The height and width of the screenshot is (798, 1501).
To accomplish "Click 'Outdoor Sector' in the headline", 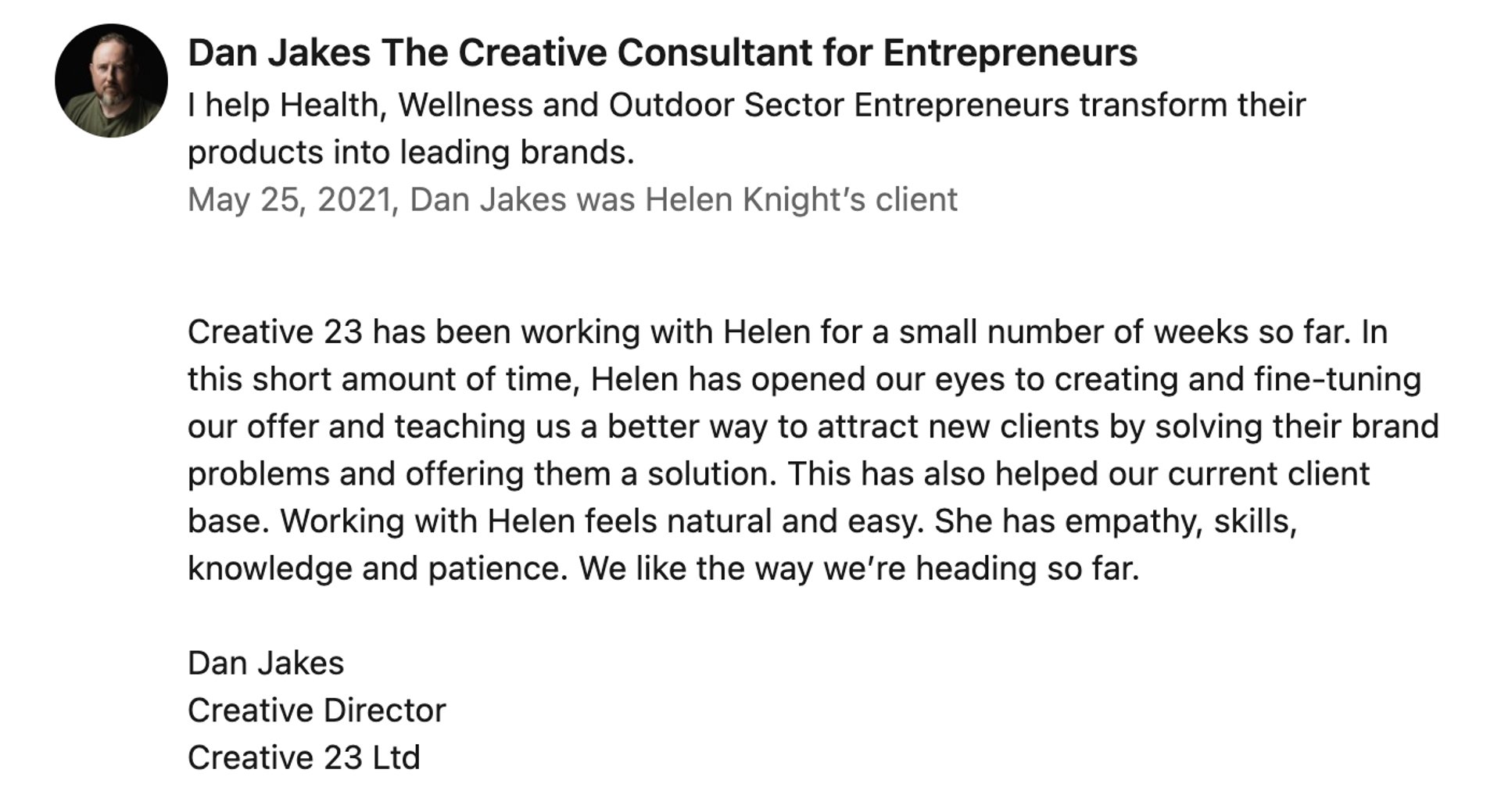I will 726,106.
